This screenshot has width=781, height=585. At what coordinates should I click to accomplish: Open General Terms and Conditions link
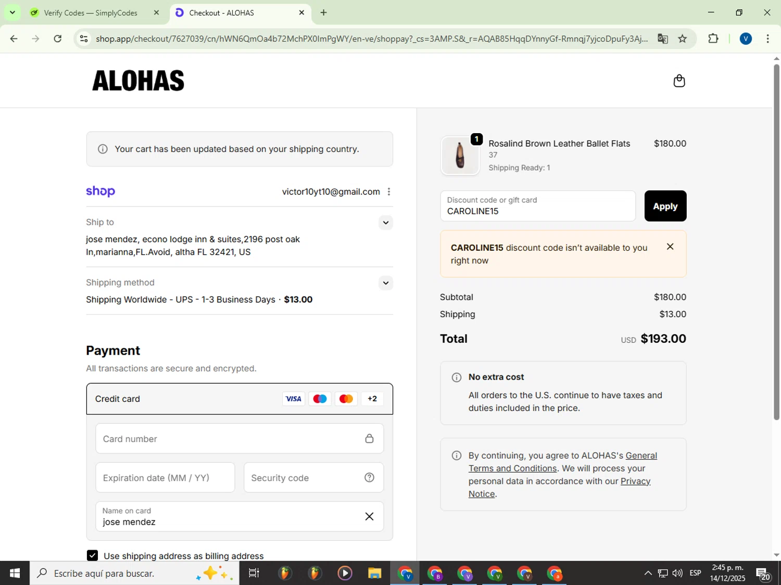[x=563, y=462]
